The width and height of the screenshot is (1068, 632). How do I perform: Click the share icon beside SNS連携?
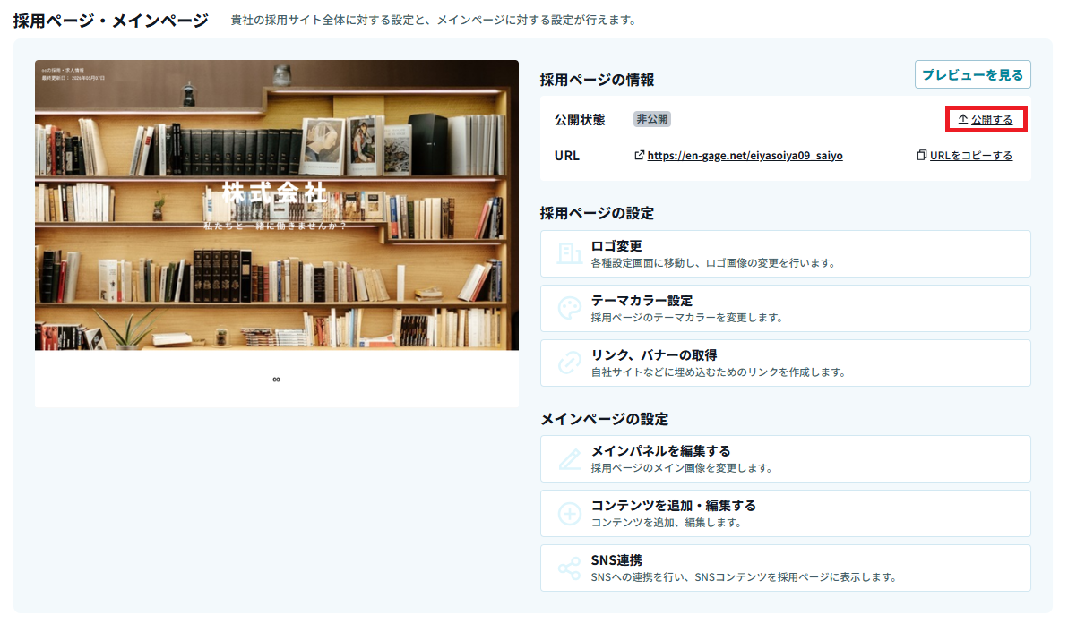[569, 568]
